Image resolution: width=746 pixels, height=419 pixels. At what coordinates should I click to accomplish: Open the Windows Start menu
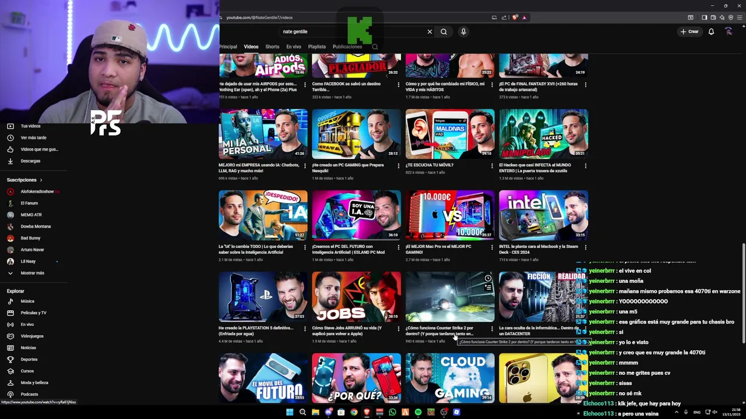[290, 413]
